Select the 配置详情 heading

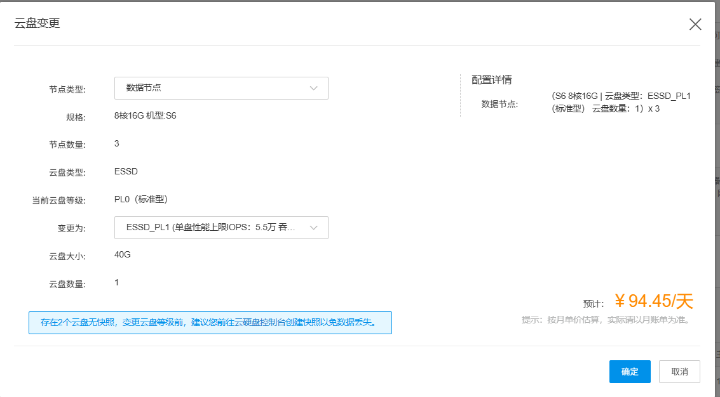pos(491,80)
